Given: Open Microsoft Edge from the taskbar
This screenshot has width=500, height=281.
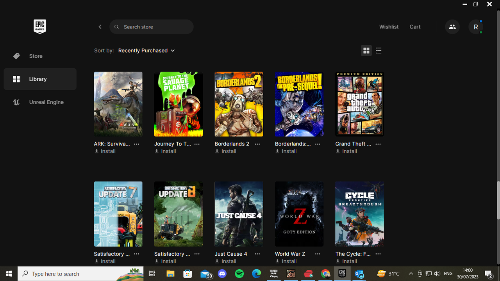Looking at the screenshot, I should click(256, 274).
